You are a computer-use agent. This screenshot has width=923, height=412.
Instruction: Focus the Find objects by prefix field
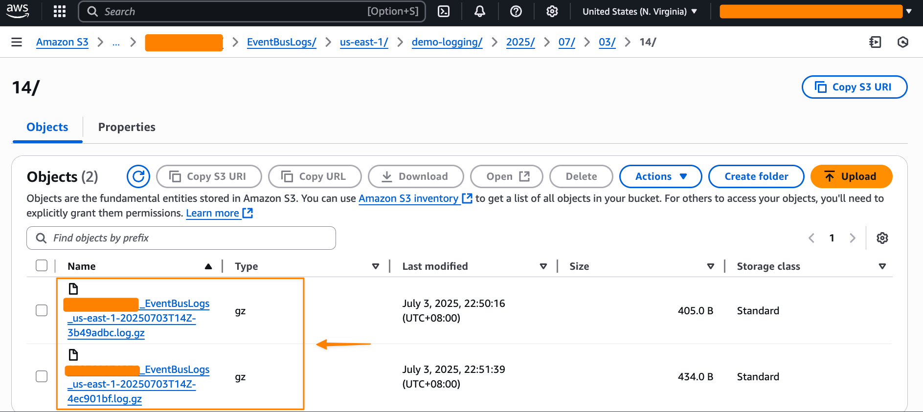181,238
